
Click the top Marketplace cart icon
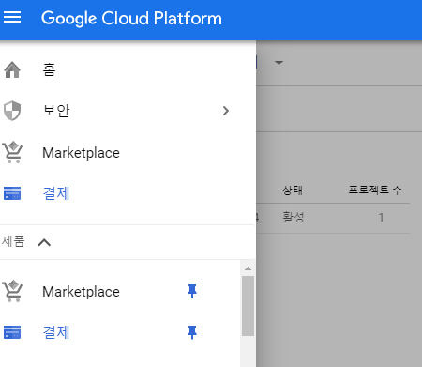point(12,152)
